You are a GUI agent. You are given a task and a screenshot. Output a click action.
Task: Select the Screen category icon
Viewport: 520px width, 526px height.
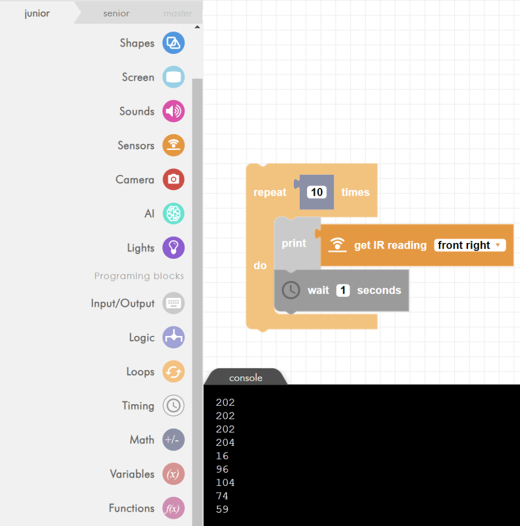click(173, 77)
